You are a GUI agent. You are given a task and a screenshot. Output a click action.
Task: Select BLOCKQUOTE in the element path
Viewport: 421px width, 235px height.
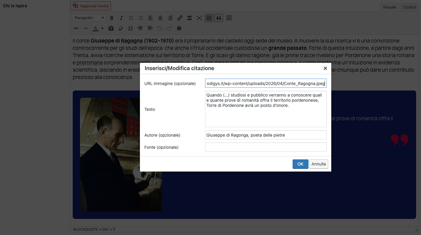[x=85, y=230]
